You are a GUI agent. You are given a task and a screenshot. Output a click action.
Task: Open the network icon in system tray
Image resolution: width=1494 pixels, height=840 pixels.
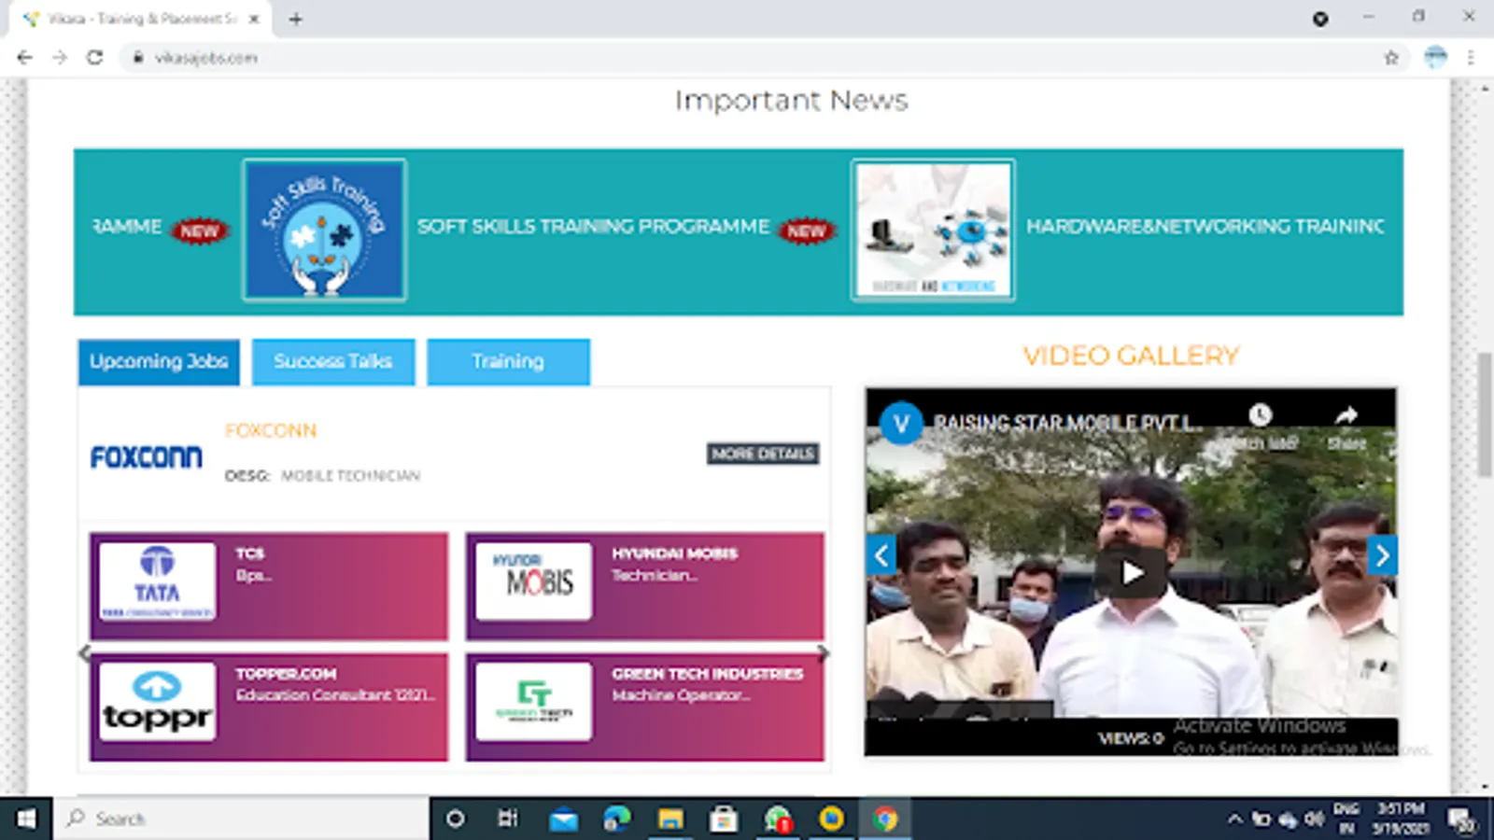(x=1289, y=819)
